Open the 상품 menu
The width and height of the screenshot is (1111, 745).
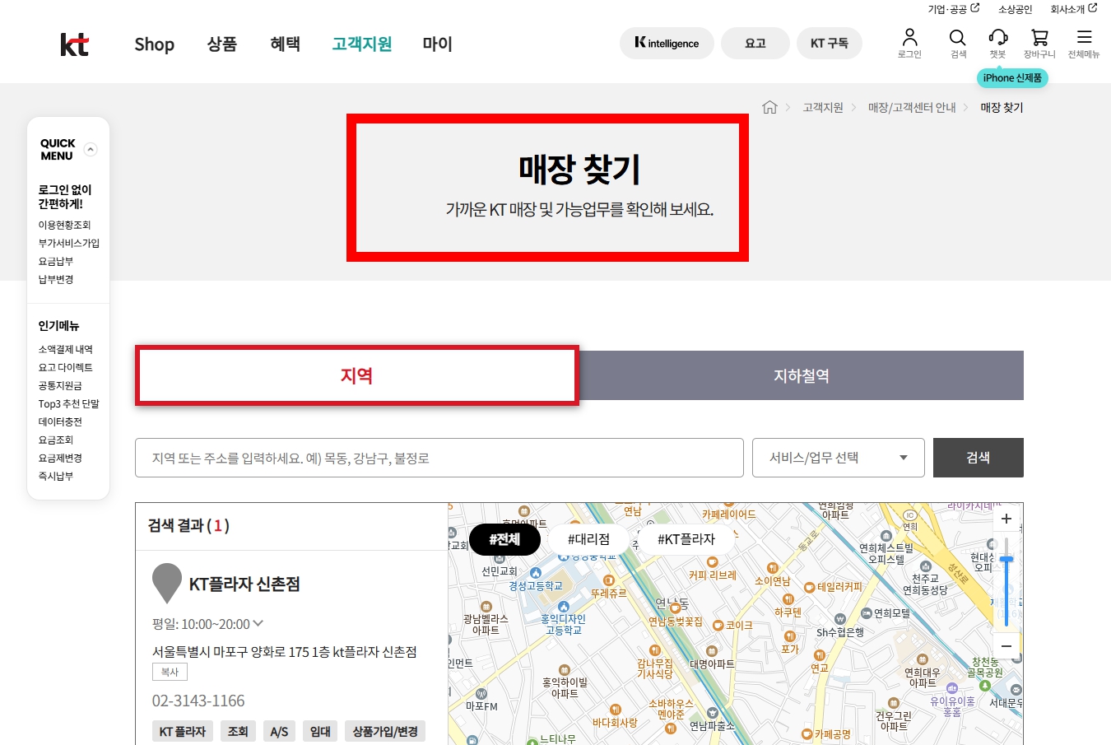click(x=222, y=44)
